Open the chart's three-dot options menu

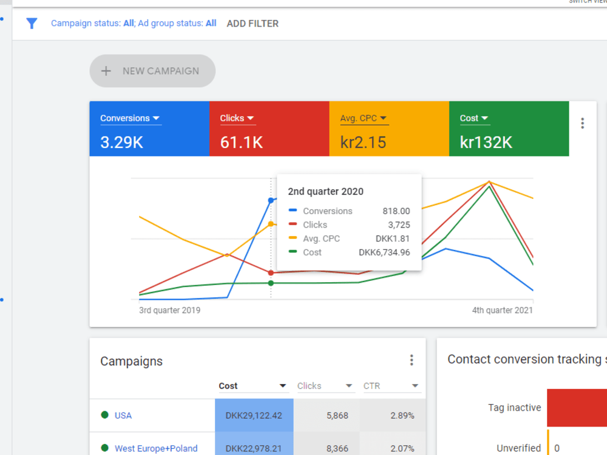(582, 122)
